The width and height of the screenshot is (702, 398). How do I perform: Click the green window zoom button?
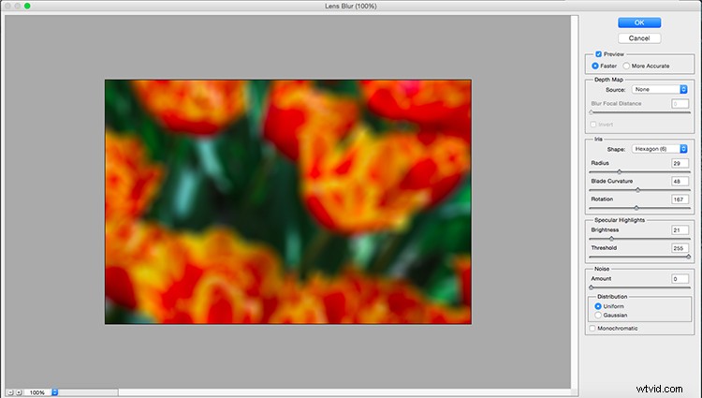(x=27, y=6)
